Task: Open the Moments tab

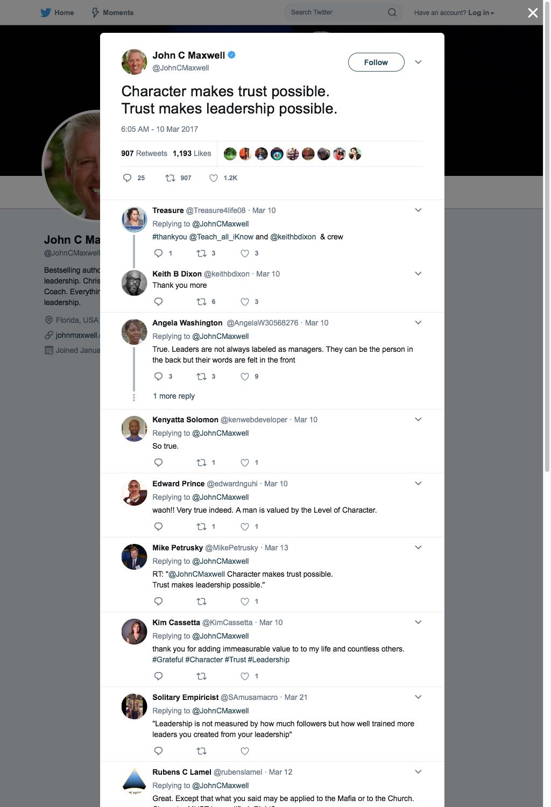Action: click(x=112, y=12)
